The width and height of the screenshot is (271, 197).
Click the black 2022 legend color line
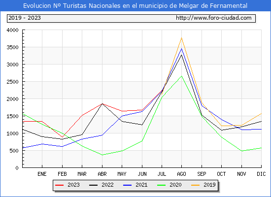click(93, 185)
